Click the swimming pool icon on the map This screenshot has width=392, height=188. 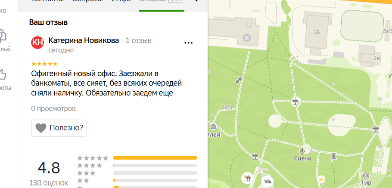coord(247,38)
